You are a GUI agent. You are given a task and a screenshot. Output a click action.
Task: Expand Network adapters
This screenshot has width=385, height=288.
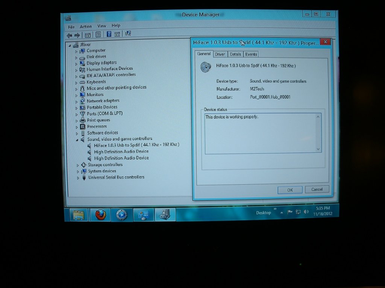pos(76,102)
